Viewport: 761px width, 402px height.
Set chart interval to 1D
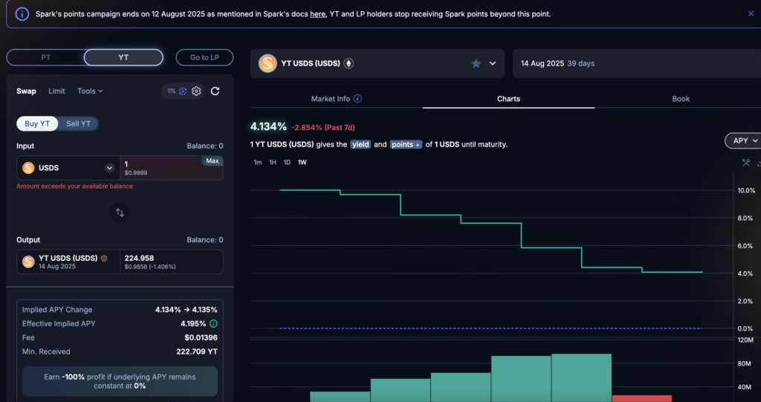pos(287,162)
